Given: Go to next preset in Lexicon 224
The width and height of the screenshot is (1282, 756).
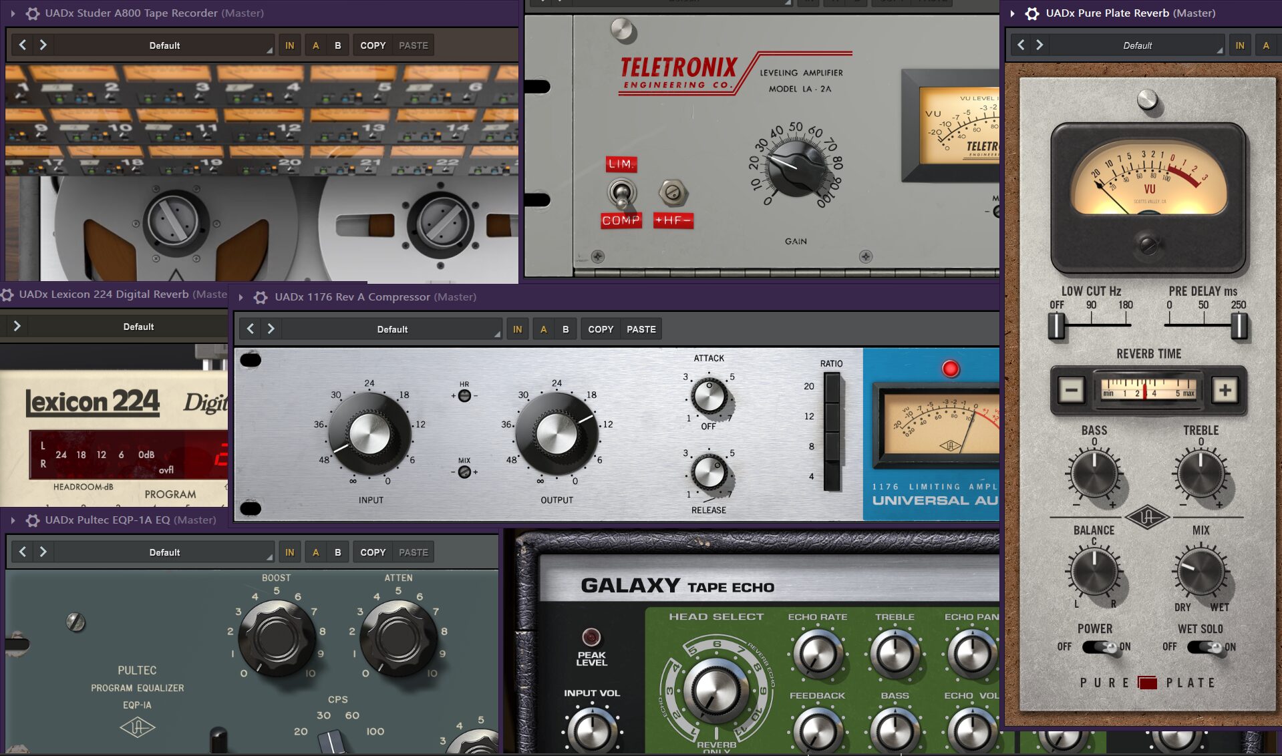Looking at the screenshot, I should [x=17, y=326].
